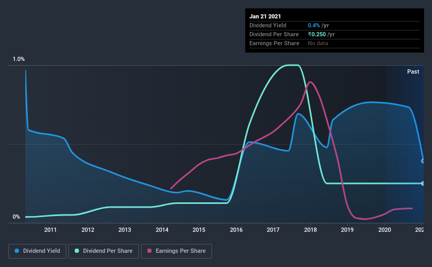Click the tooltip Earnings Per Share row label

[x=275, y=43]
